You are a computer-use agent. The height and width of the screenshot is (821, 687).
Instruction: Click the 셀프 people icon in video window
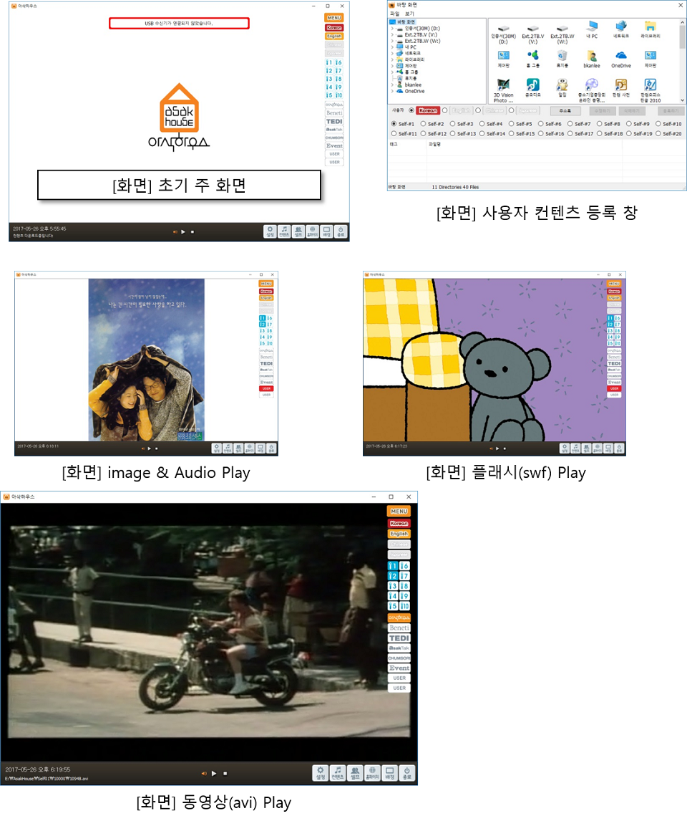pos(355,772)
